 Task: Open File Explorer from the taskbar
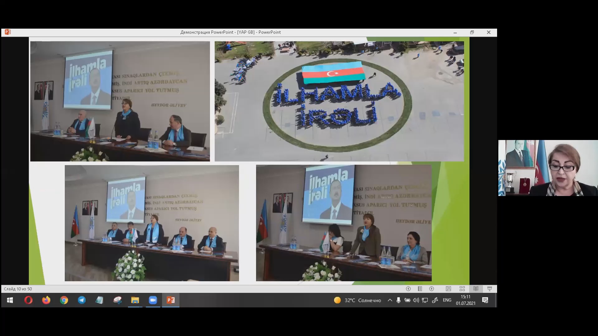tap(135, 300)
